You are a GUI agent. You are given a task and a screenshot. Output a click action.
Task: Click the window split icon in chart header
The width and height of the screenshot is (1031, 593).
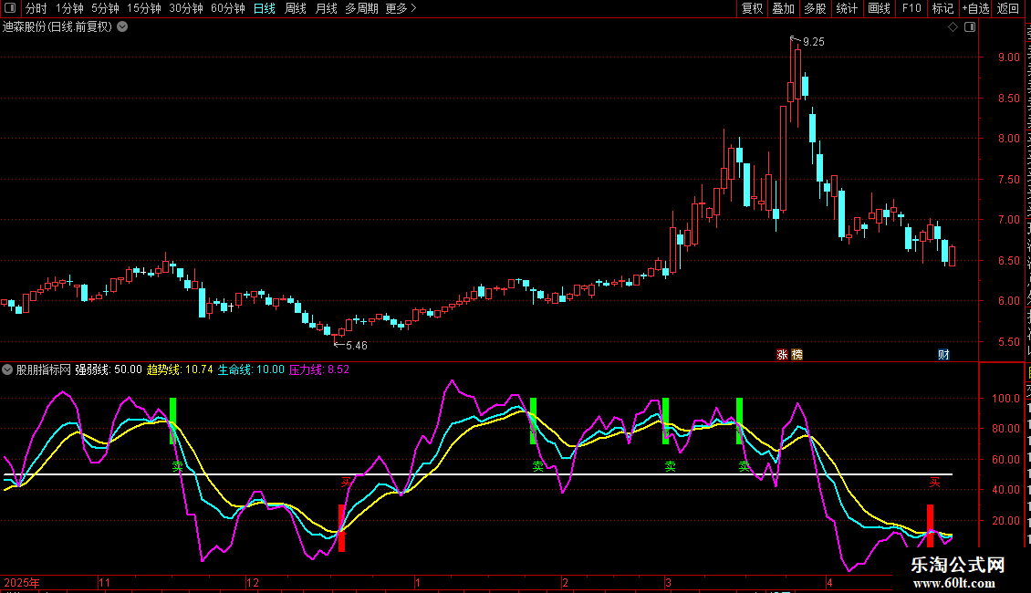(970, 27)
